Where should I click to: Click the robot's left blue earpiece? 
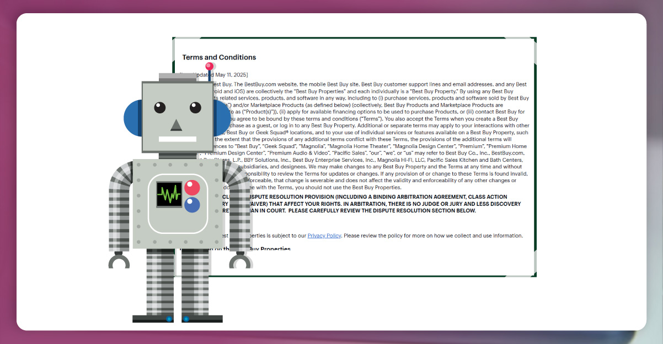click(x=132, y=118)
